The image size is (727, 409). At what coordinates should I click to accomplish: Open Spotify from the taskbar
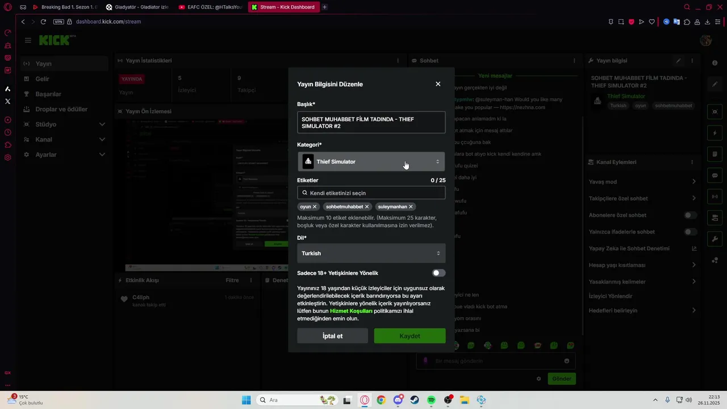pos(431,400)
